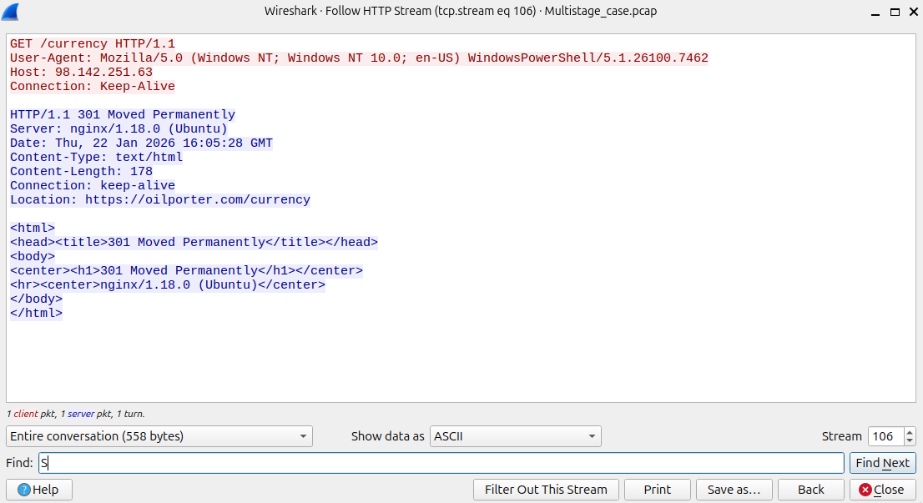Click the "<center><h1>301 Moved Permanently" line
The image size is (923, 503).
coord(187,270)
